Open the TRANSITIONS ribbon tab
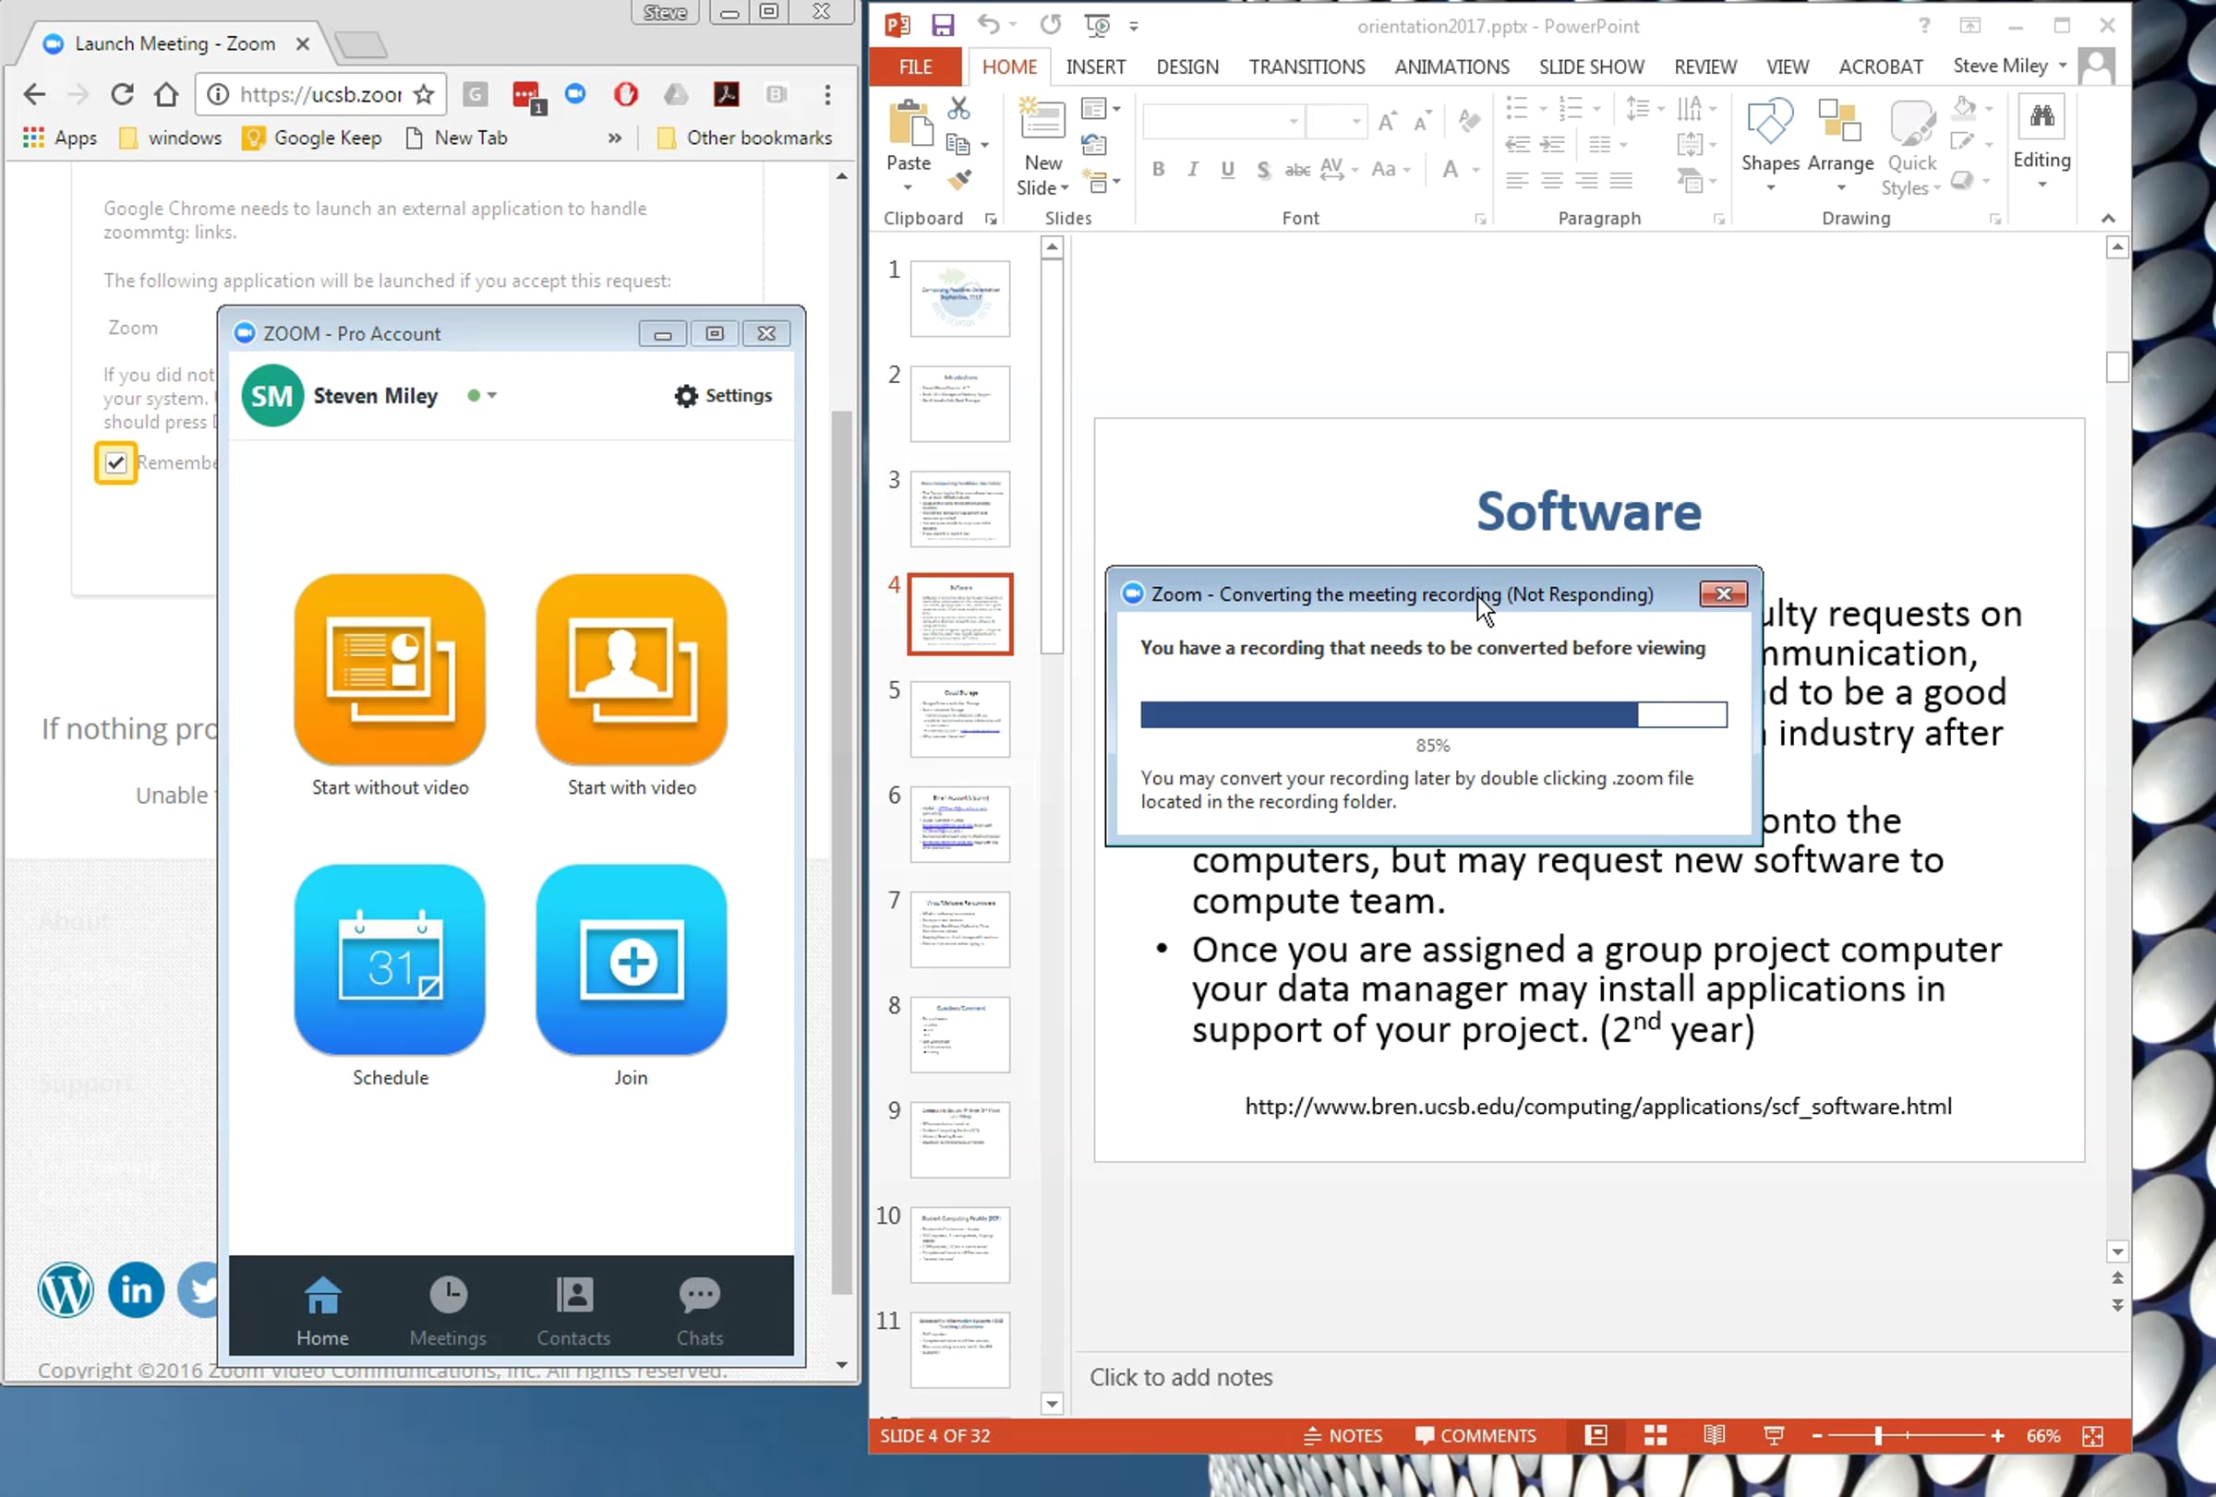Viewport: 2216px width, 1497px height. [x=1306, y=66]
